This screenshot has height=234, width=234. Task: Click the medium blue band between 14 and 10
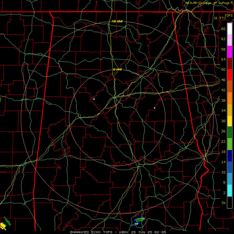(230, 167)
